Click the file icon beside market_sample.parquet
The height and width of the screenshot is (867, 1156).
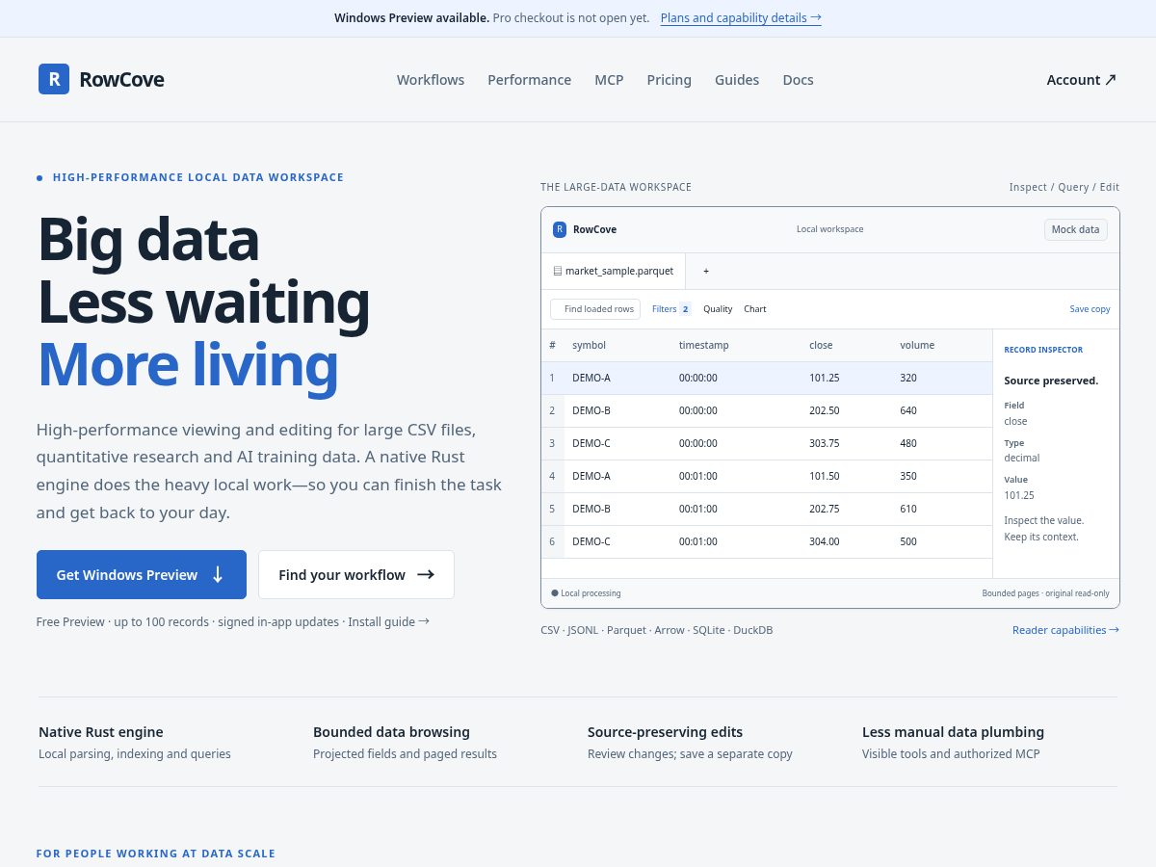tap(558, 272)
